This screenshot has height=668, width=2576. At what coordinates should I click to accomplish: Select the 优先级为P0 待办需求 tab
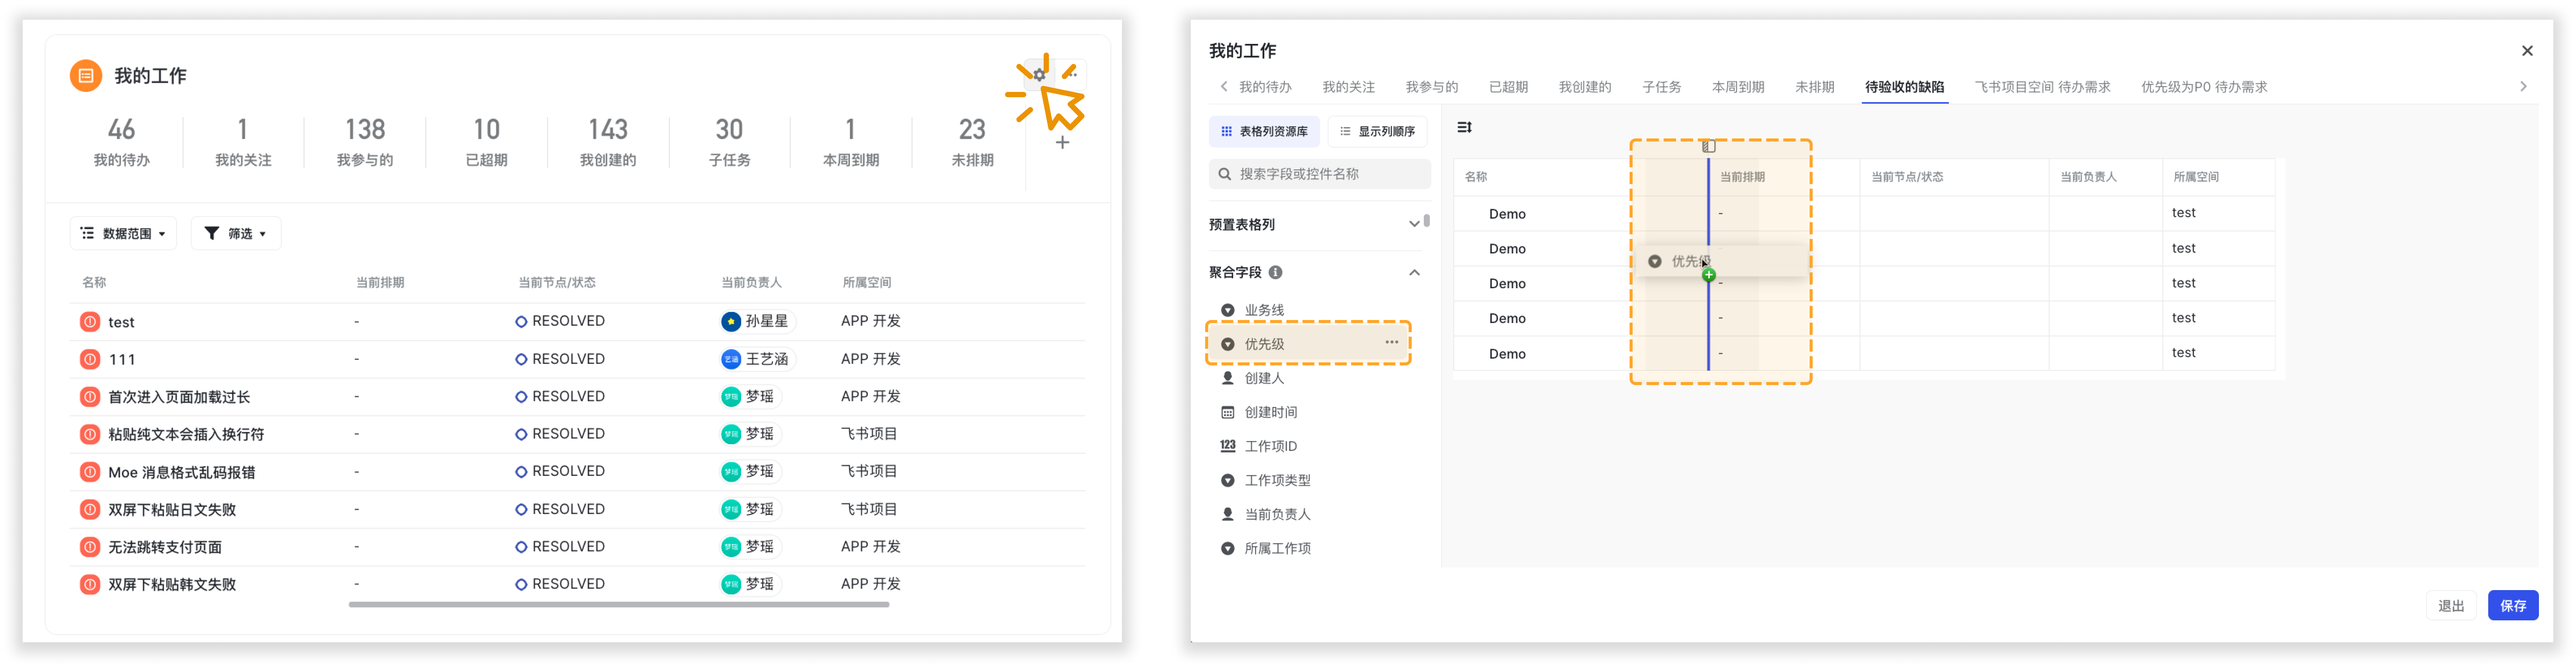click(2204, 87)
